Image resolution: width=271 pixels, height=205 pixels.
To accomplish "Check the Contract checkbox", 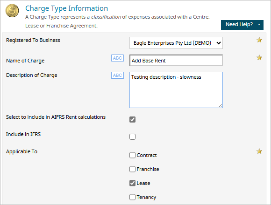I will (x=132, y=155).
